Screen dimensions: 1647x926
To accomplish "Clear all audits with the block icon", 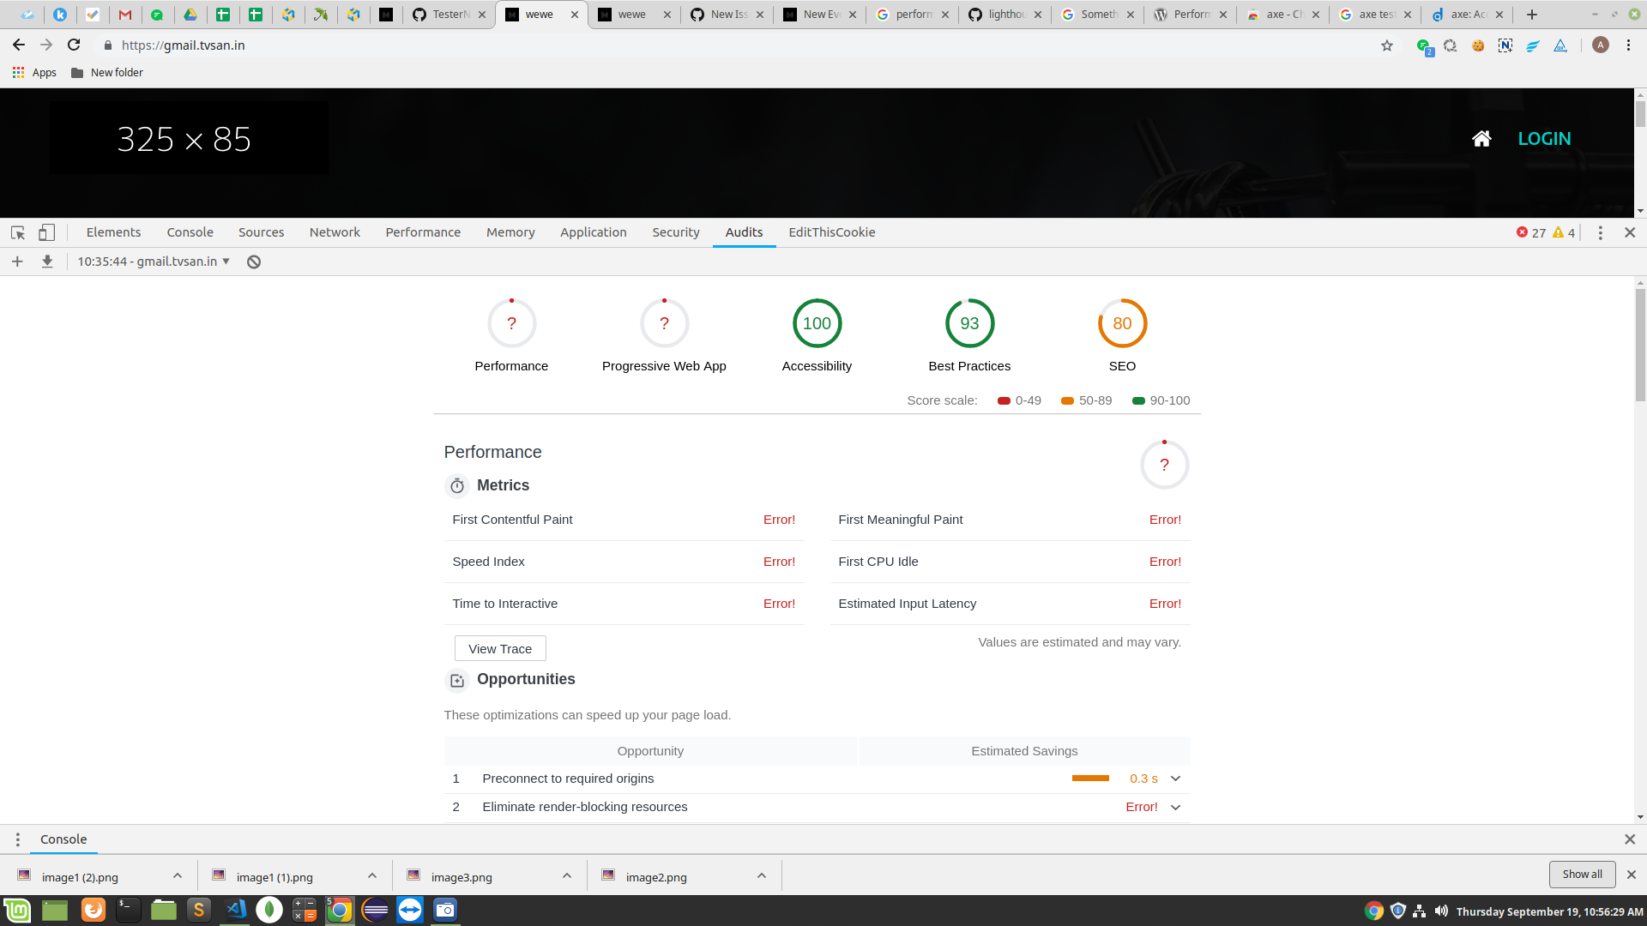I will (x=254, y=262).
